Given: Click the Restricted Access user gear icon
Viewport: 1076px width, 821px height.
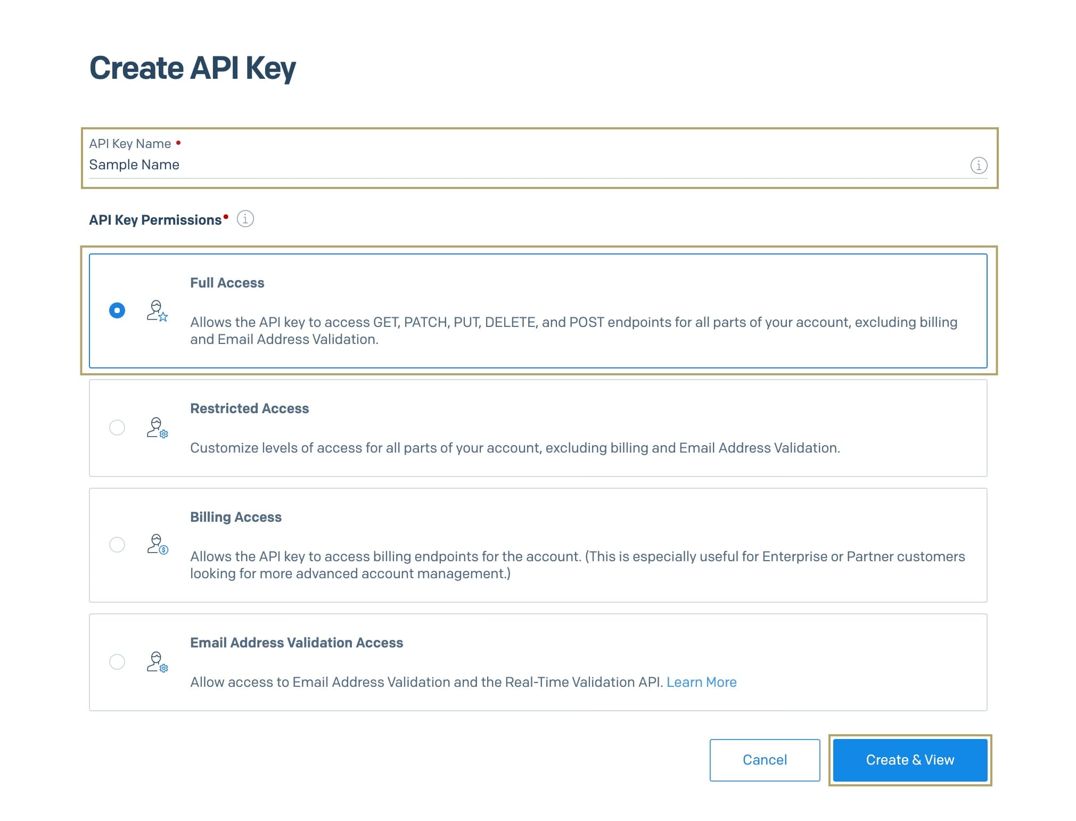Looking at the screenshot, I should click(158, 428).
